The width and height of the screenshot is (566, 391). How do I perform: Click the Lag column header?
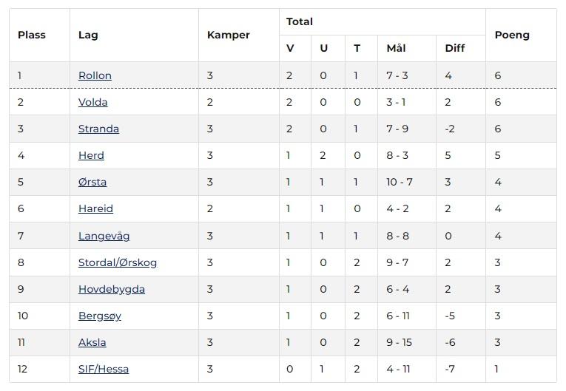(88, 35)
